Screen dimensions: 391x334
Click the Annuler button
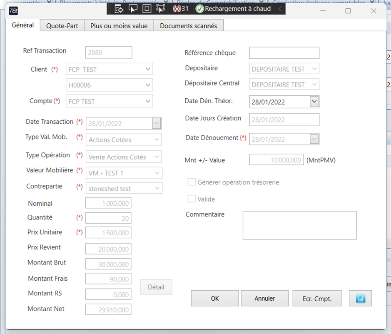point(264,298)
